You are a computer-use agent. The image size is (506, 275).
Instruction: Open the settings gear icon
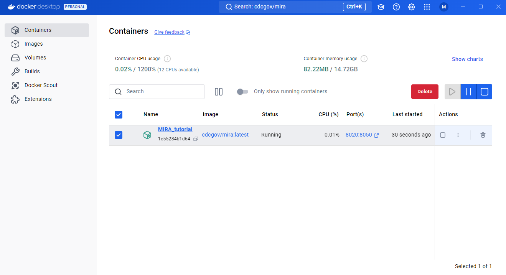click(412, 7)
